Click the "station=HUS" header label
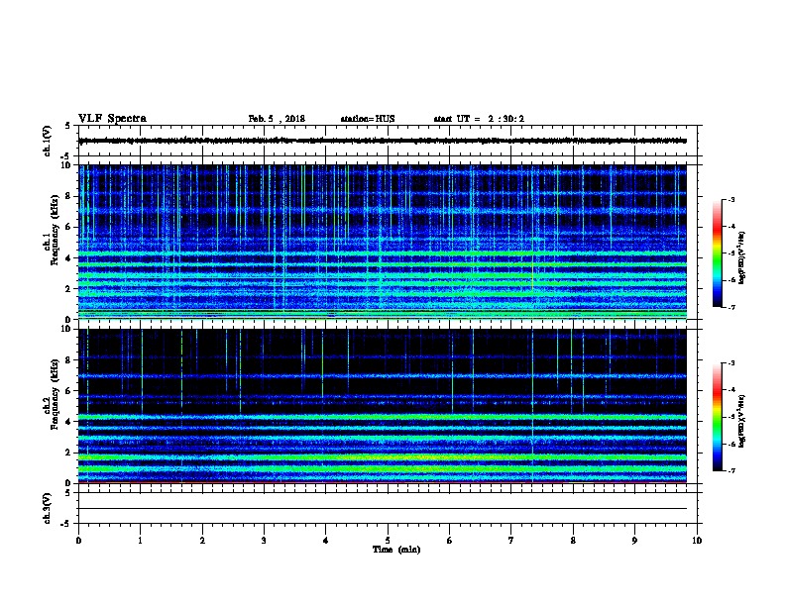This screenshot has width=785, height=606. pos(368,119)
